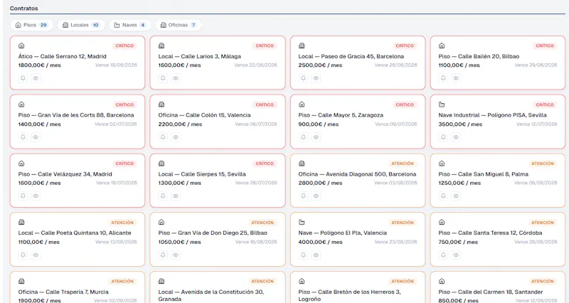Screen dimensions: 569x303
Task: Click eye icon on Poeta Quintana Alicante card
Action: 36,255
